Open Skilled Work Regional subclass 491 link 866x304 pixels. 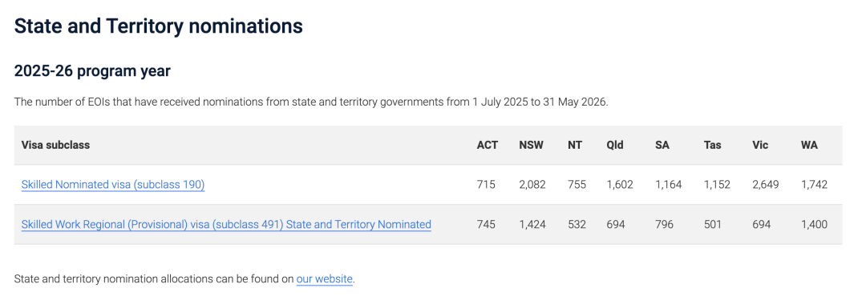226,224
